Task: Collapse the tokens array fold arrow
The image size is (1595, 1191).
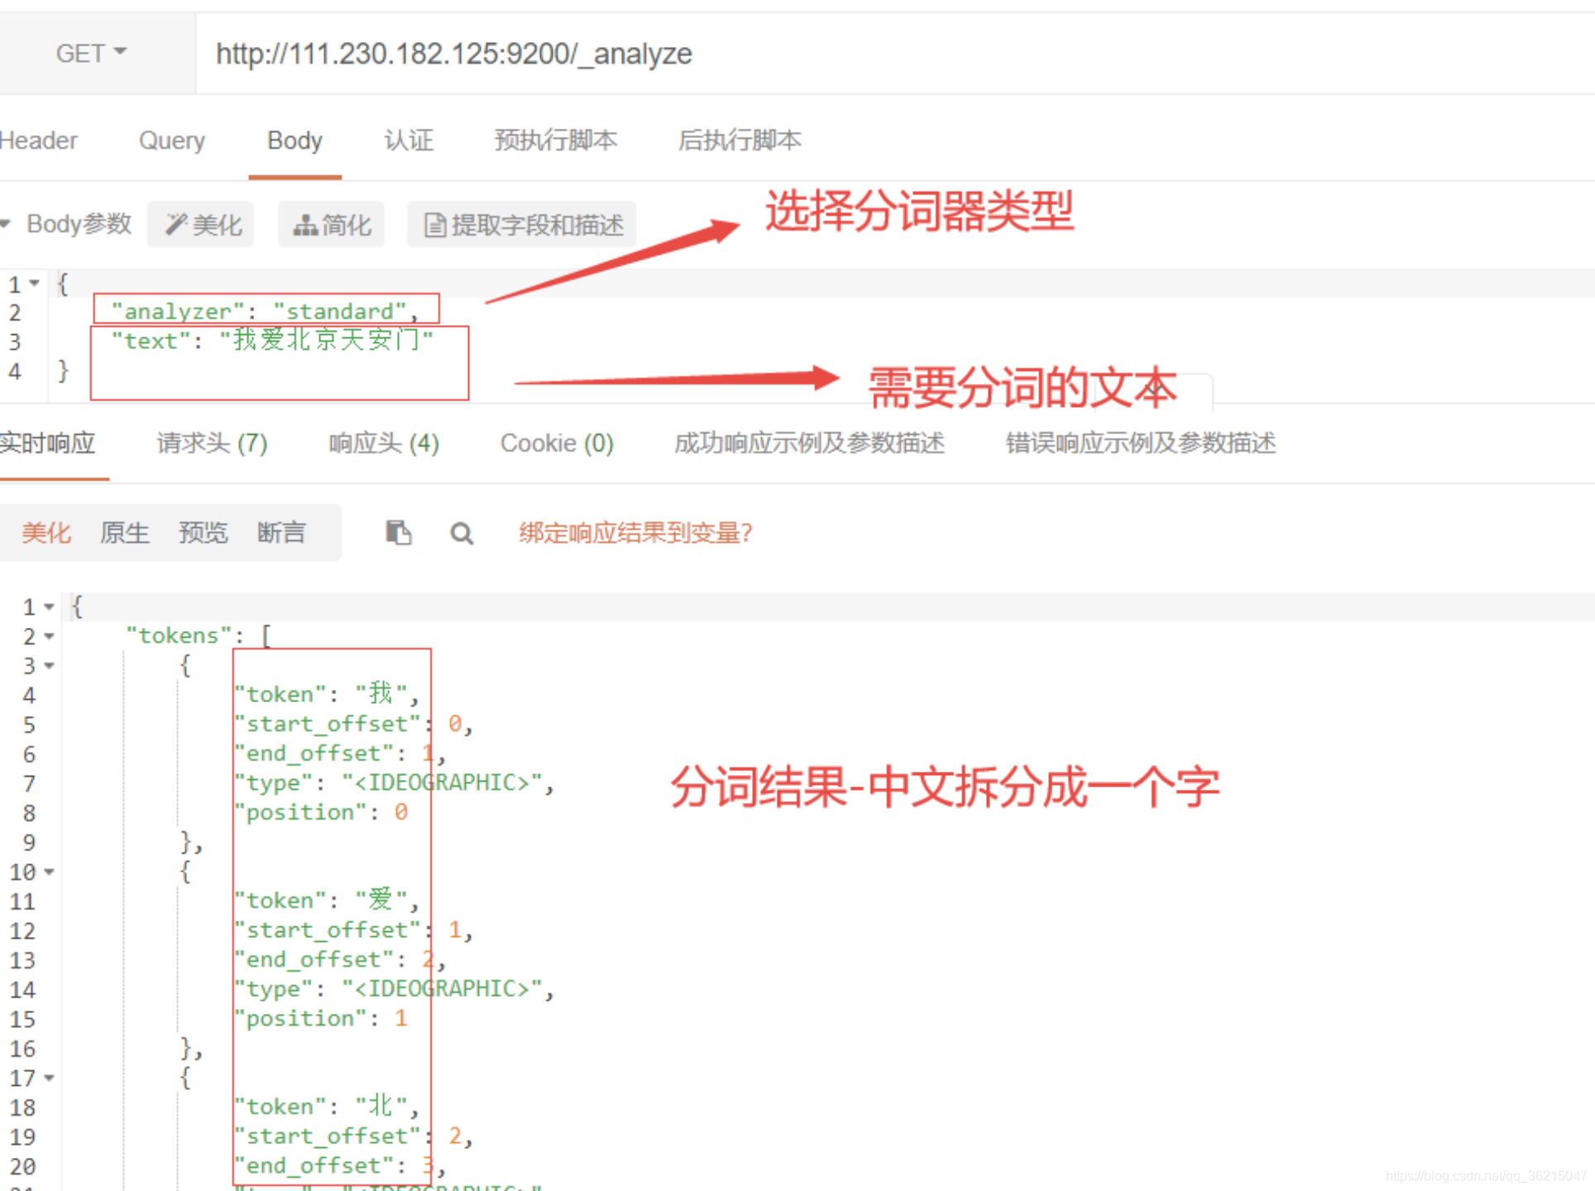Action: (49, 637)
